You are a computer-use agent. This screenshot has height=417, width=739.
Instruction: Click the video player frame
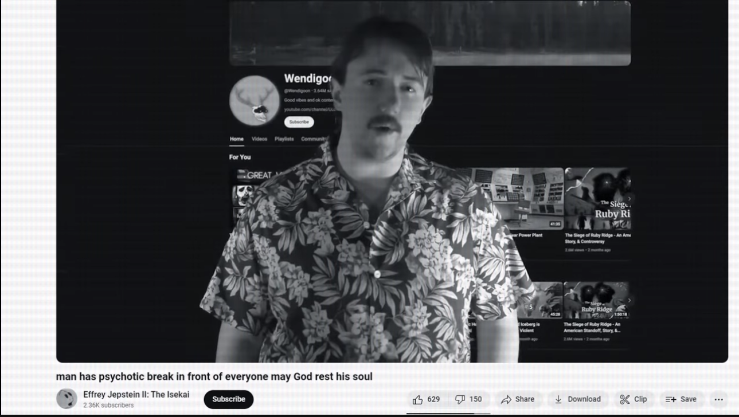click(x=392, y=181)
